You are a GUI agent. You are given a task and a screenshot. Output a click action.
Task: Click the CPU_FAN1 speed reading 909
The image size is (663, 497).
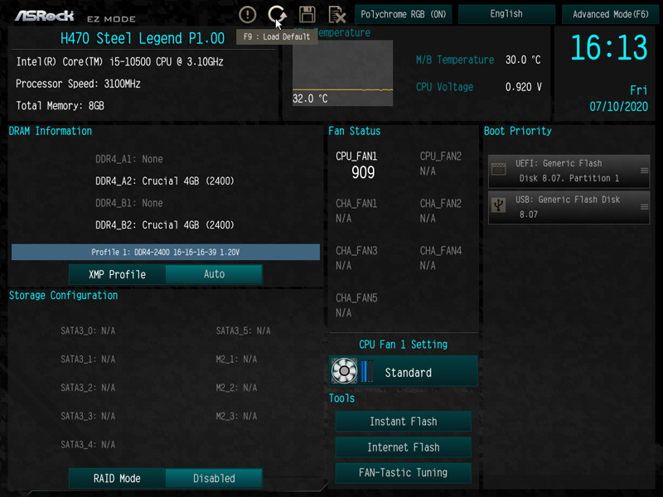(363, 172)
